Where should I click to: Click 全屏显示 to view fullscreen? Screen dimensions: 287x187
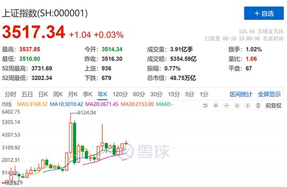(x=269, y=94)
